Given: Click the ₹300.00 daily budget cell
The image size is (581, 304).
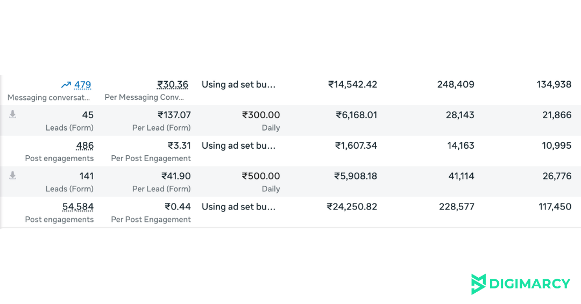Looking at the screenshot, I should [x=261, y=115].
